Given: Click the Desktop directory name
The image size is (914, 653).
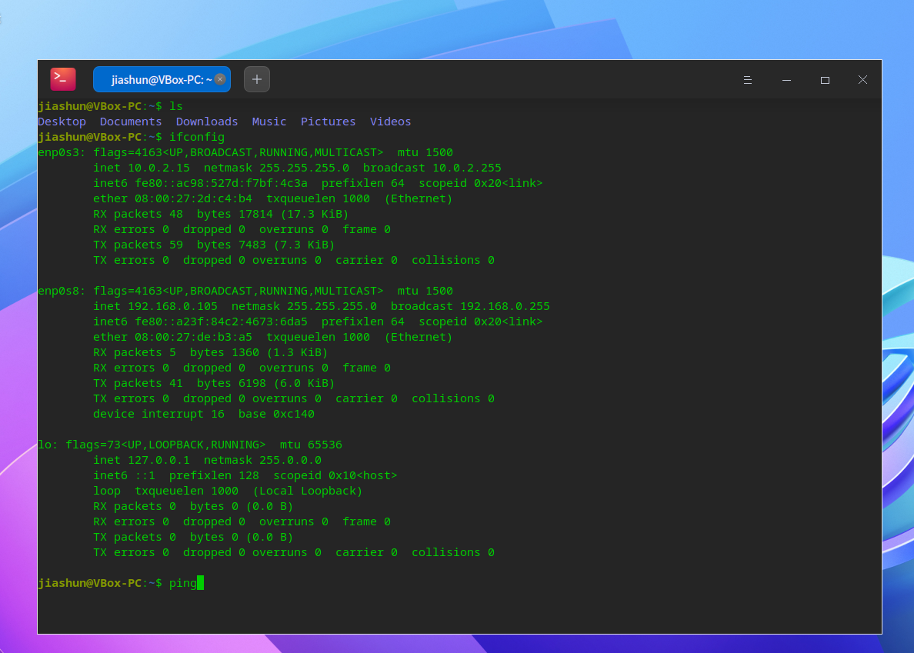Looking at the screenshot, I should click(62, 122).
